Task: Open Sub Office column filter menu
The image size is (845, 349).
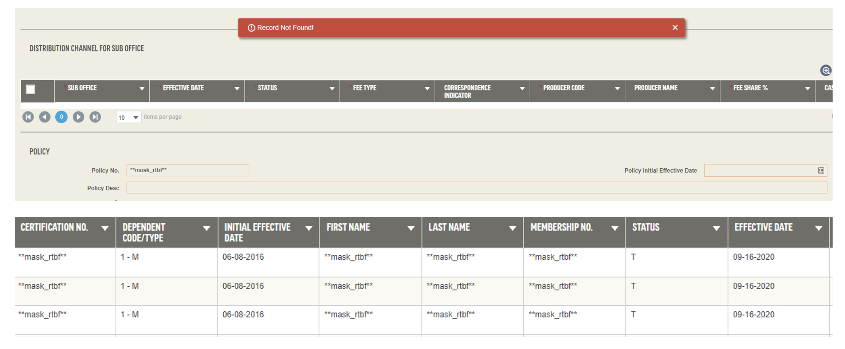Action: click(x=142, y=89)
